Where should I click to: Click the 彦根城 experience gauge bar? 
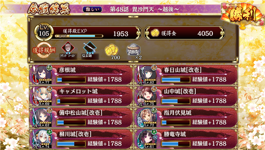[71, 79]
